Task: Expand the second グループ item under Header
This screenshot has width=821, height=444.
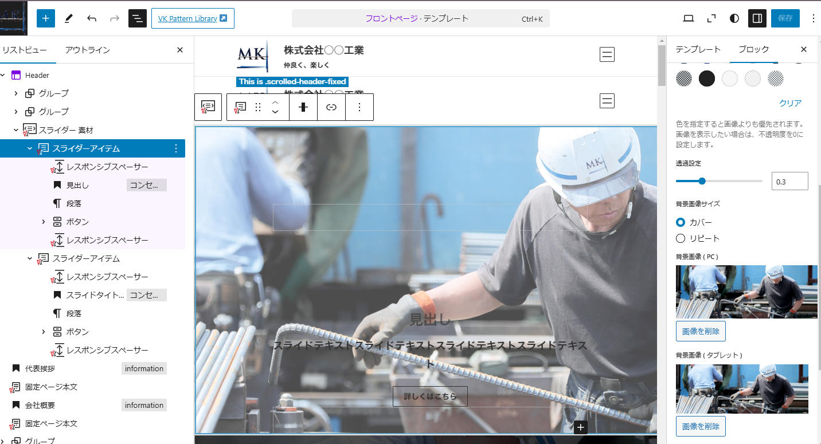Action: point(16,112)
